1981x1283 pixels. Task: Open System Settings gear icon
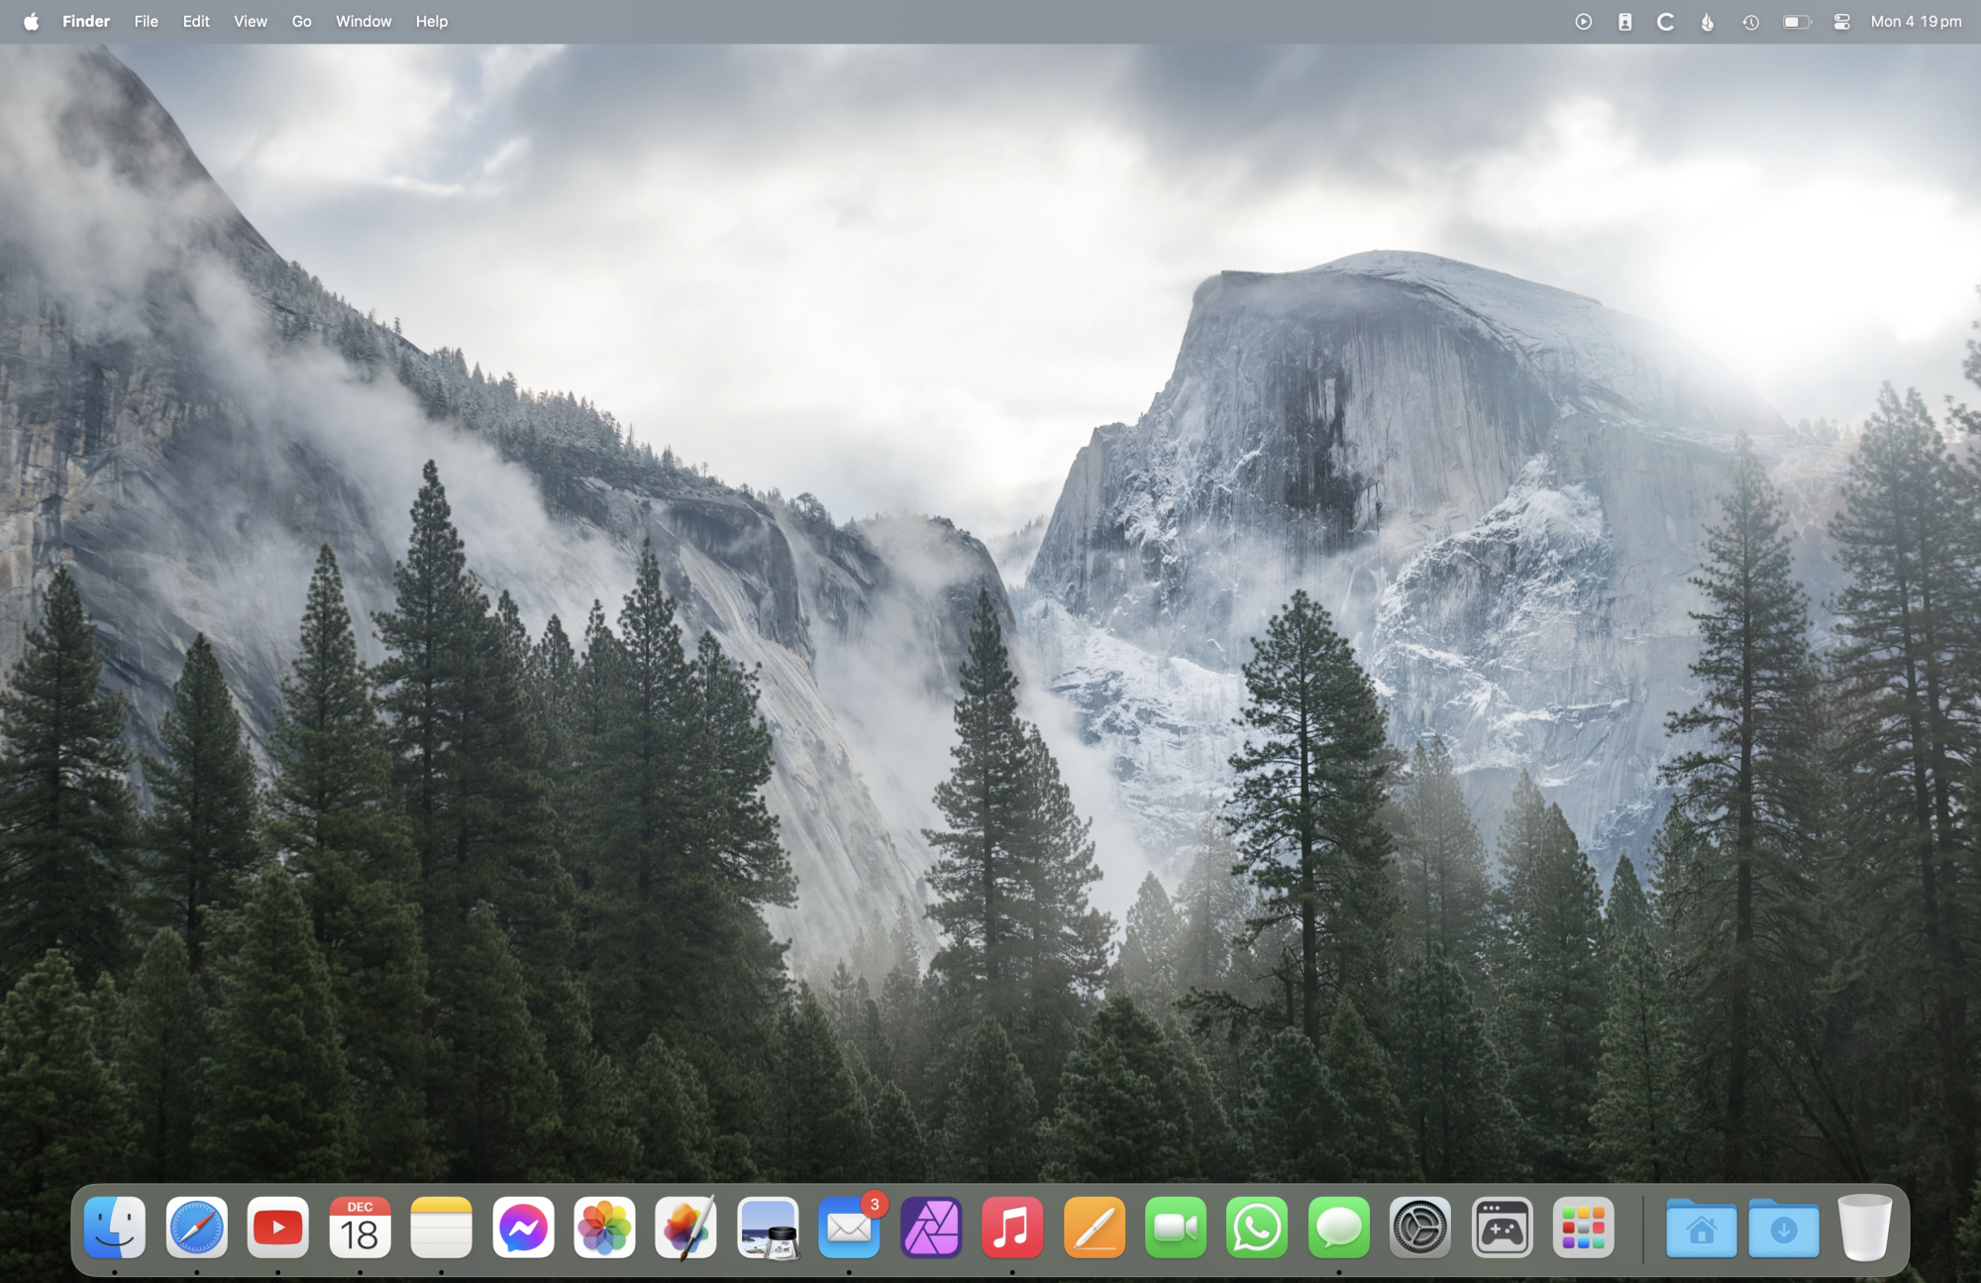coord(1419,1229)
